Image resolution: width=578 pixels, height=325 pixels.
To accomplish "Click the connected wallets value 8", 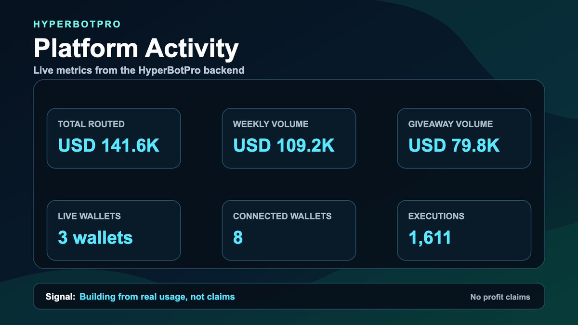I will coord(238,237).
